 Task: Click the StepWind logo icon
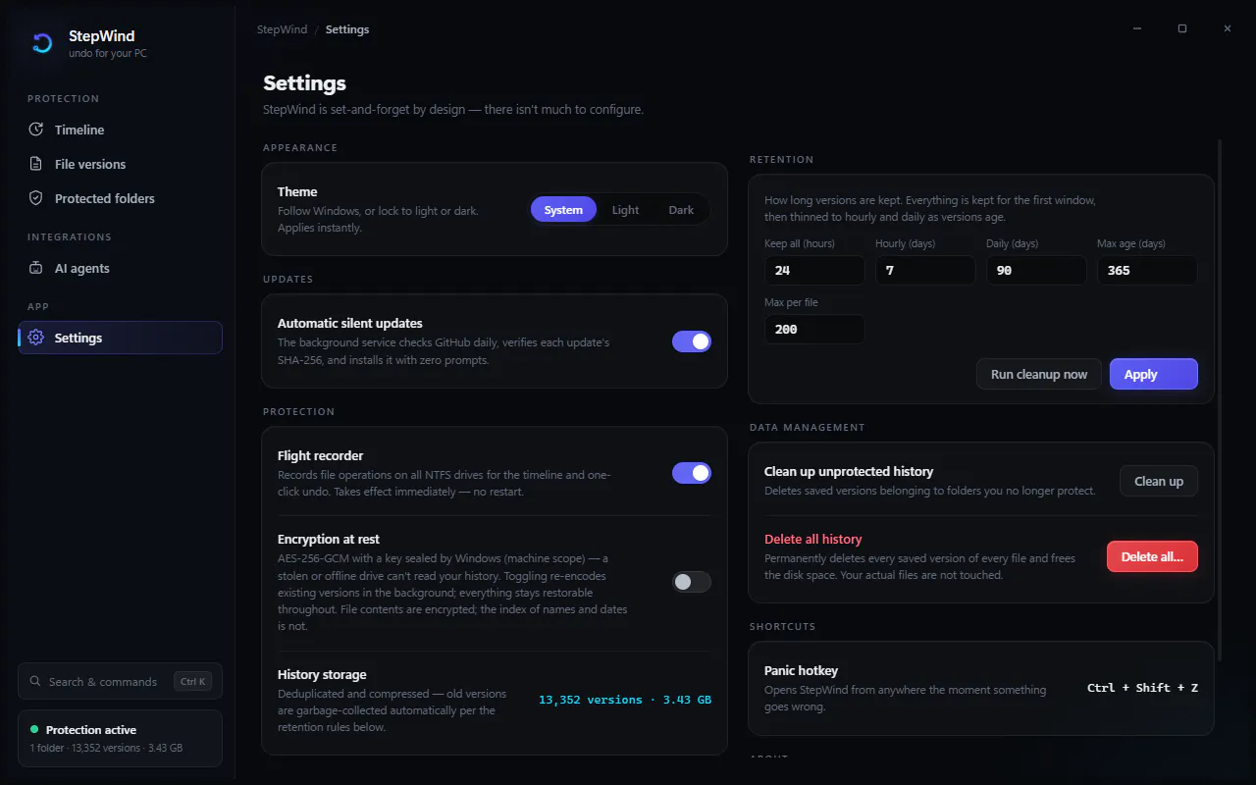coord(42,43)
